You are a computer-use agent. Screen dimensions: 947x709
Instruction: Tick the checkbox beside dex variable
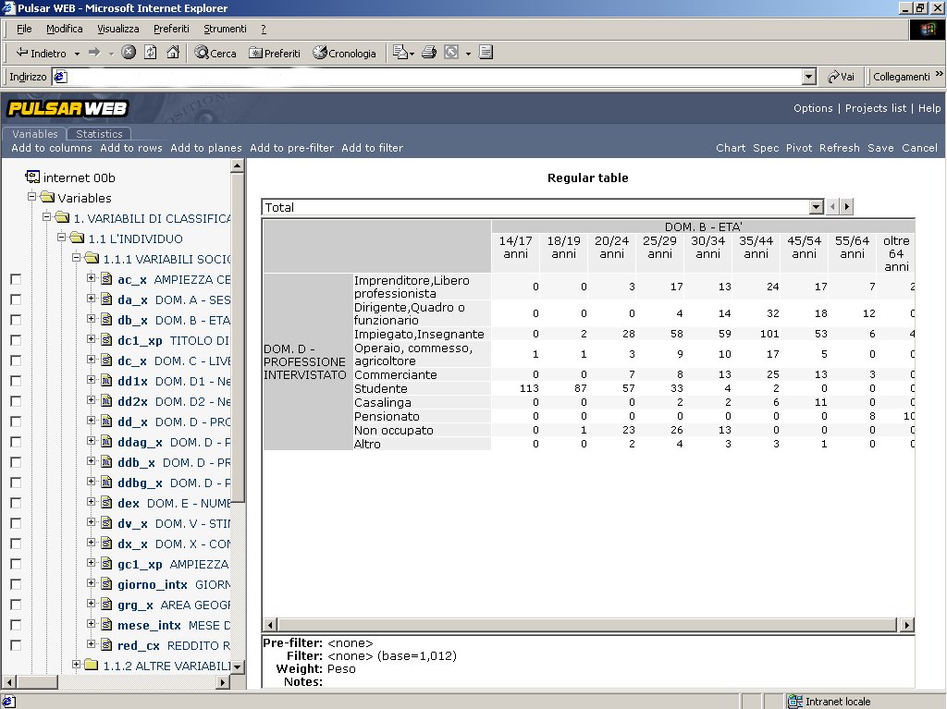[x=15, y=503]
